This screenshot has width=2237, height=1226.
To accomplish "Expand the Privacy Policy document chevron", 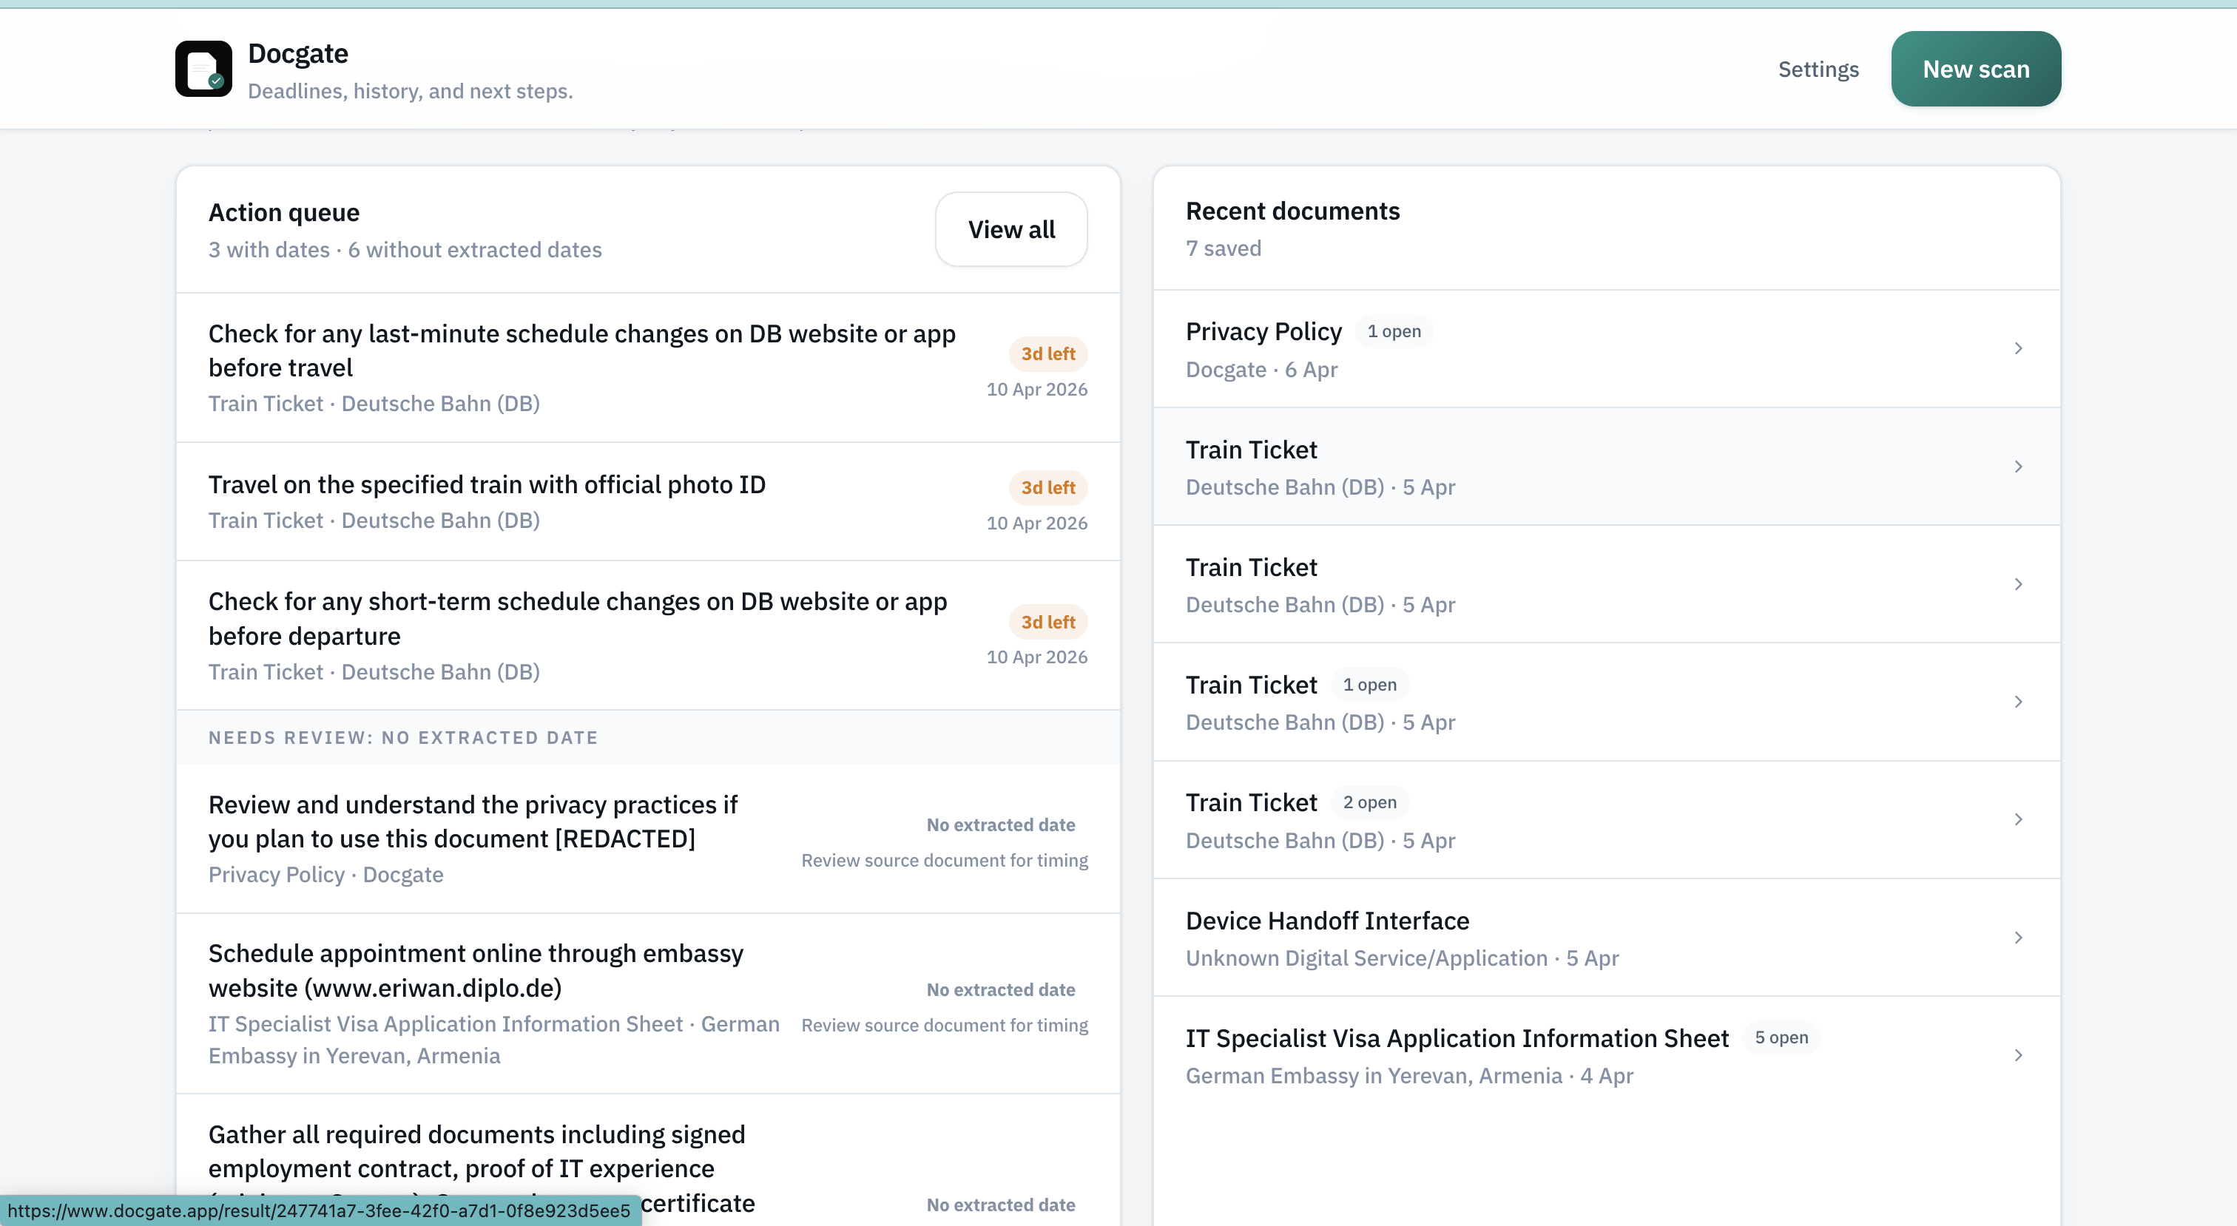I will pyautogui.click(x=2017, y=349).
